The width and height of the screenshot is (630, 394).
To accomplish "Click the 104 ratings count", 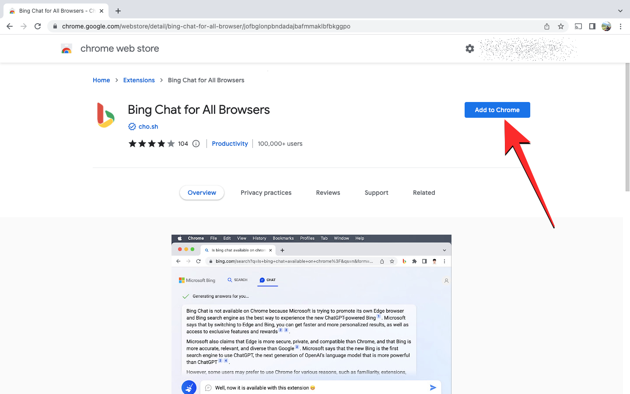I will tap(183, 144).
